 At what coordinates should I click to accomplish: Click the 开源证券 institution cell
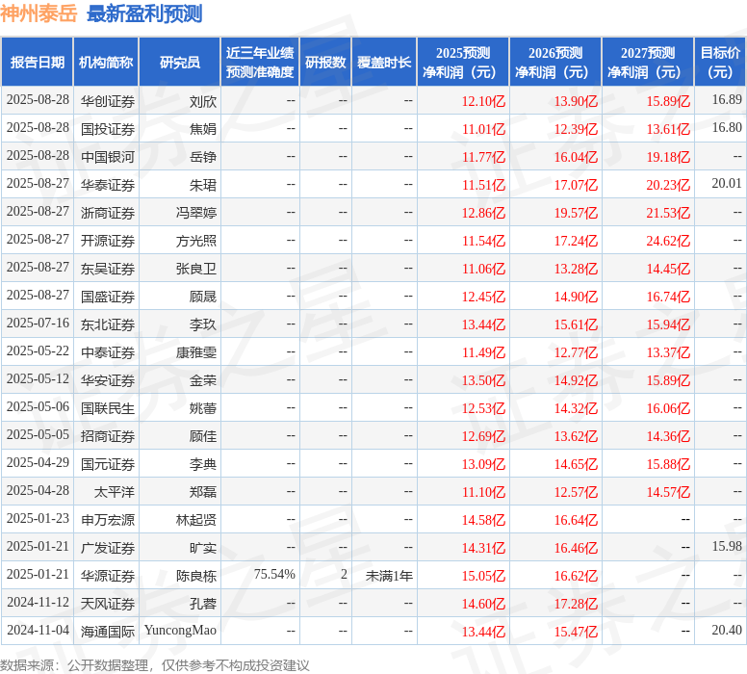(x=108, y=241)
